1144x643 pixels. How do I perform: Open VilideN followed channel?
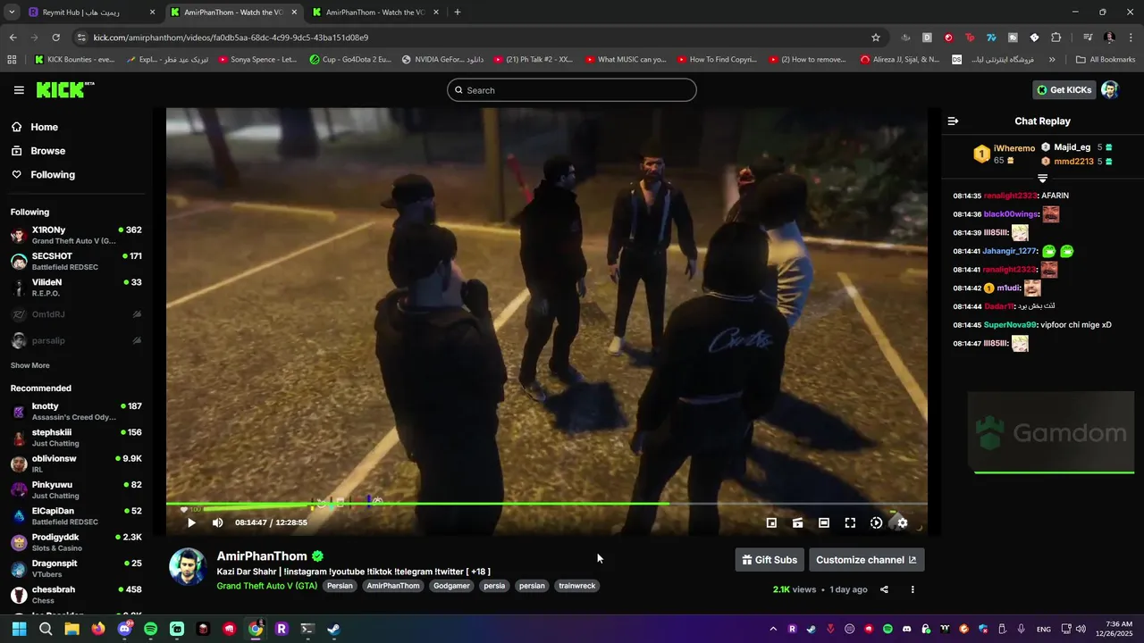coord(77,288)
